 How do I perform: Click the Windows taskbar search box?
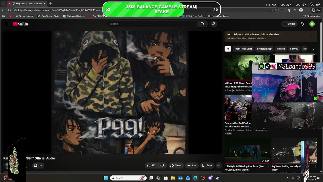pyautogui.click(x=129, y=178)
